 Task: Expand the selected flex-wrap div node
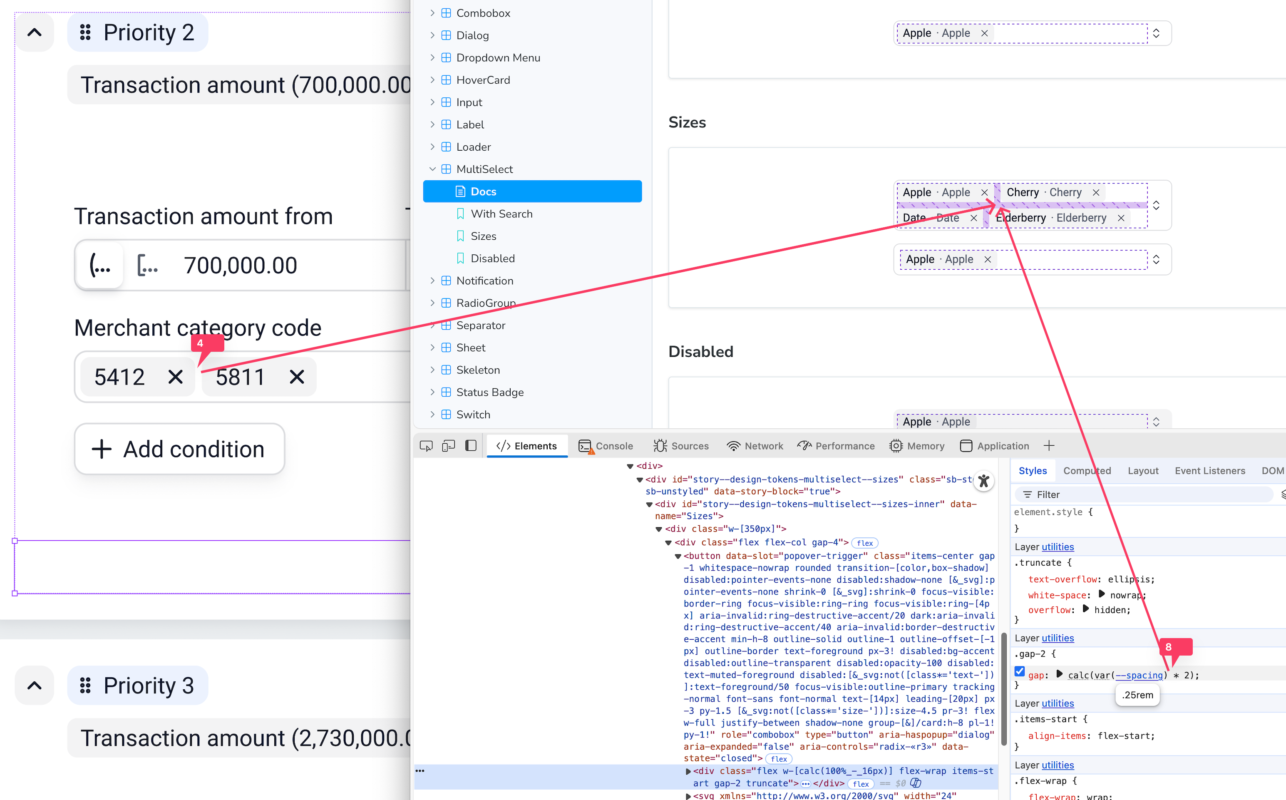point(688,771)
